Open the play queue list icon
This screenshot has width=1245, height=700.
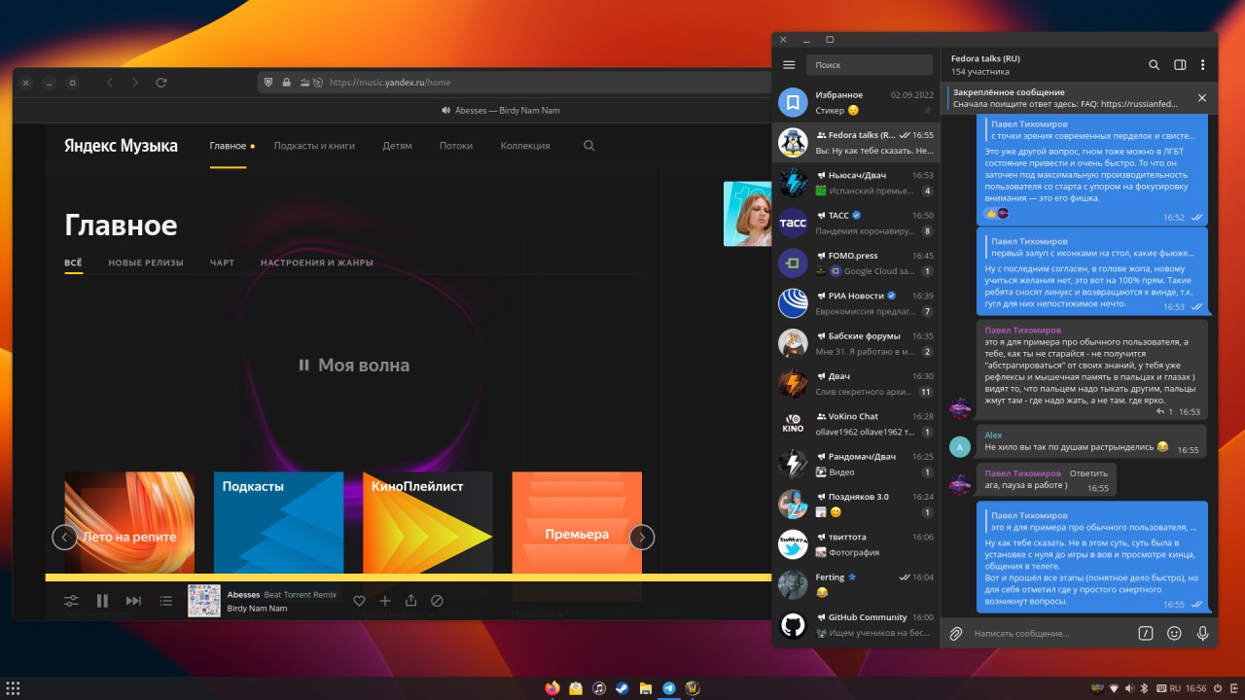pos(166,601)
